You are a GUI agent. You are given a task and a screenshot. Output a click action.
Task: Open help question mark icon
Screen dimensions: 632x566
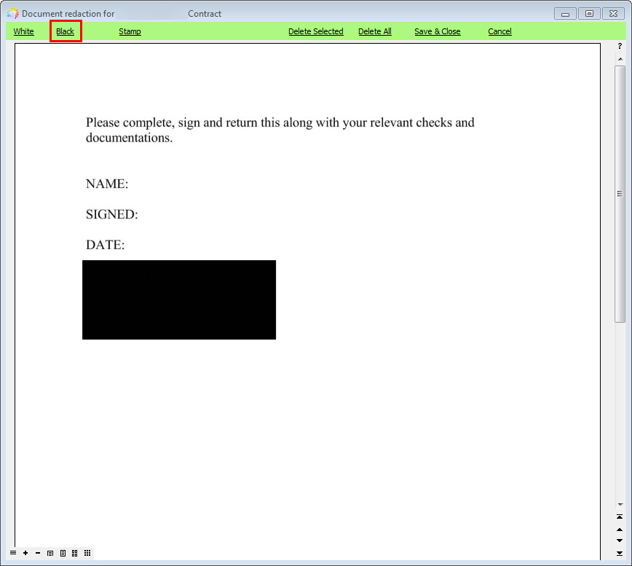[620, 46]
